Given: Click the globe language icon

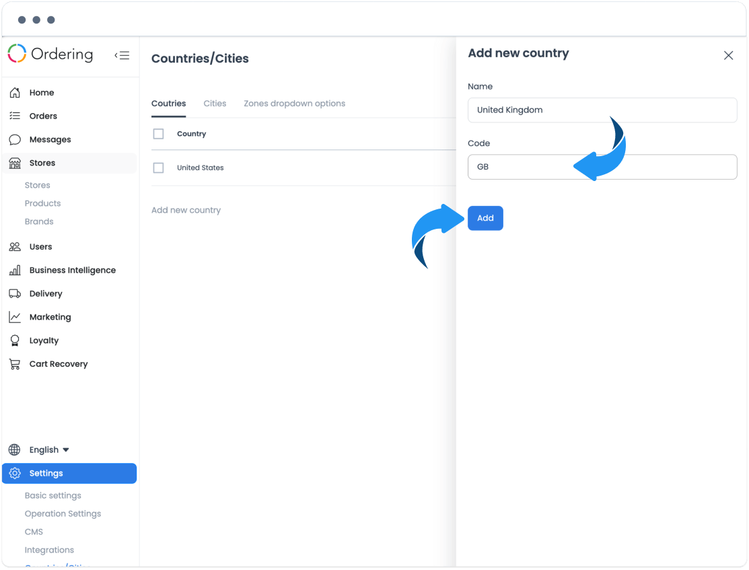Looking at the screenshot, I should [x=15, y=450].
